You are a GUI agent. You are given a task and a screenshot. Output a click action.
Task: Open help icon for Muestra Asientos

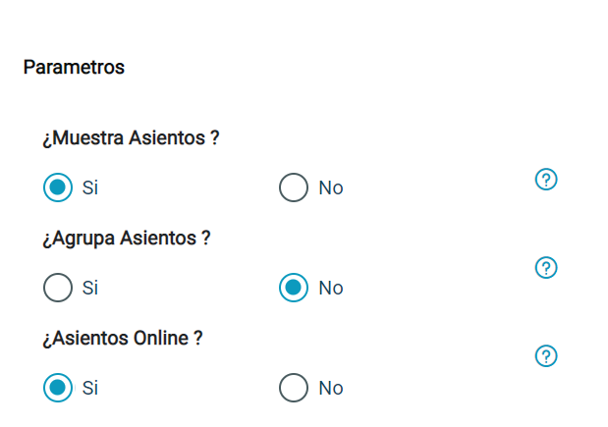[x=546, y=180]
